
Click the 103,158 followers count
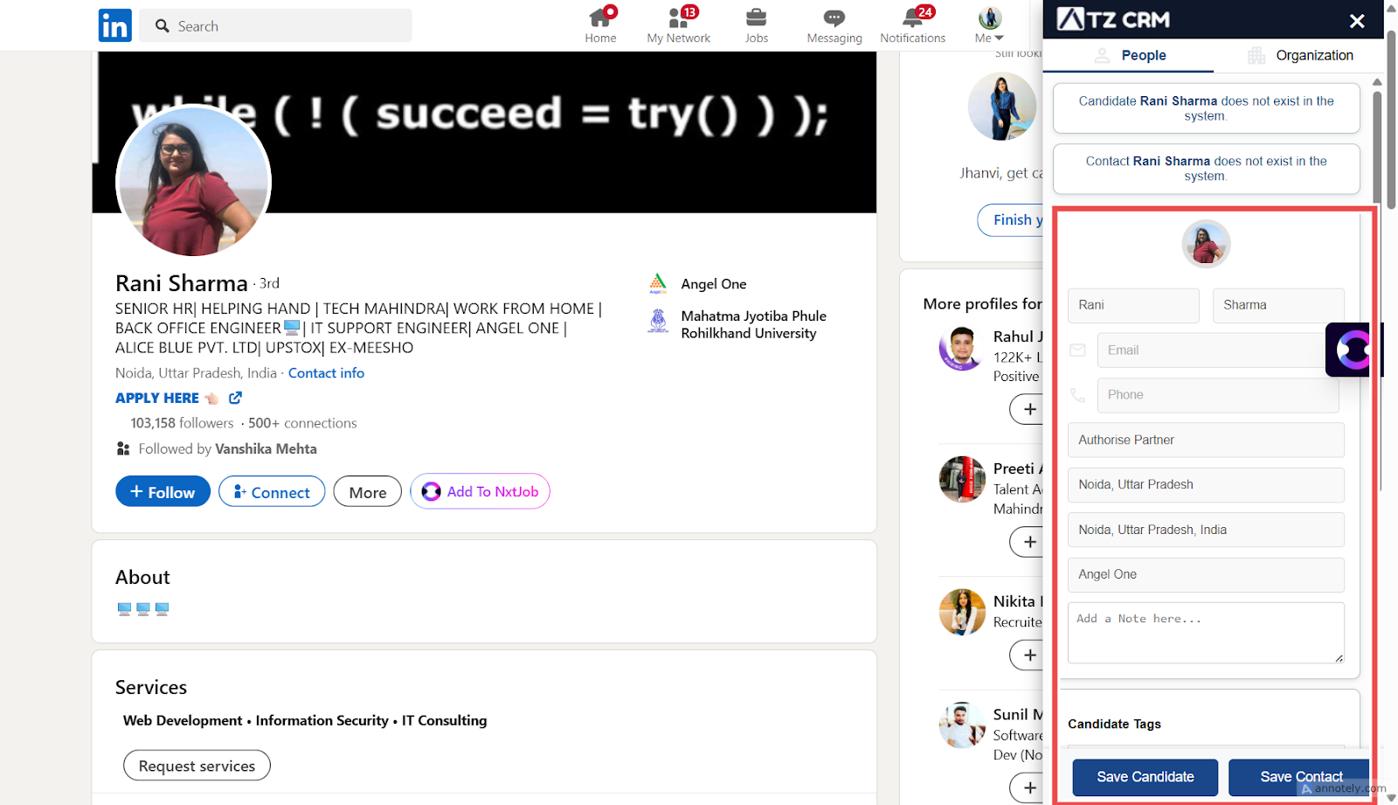pos(182,423)
